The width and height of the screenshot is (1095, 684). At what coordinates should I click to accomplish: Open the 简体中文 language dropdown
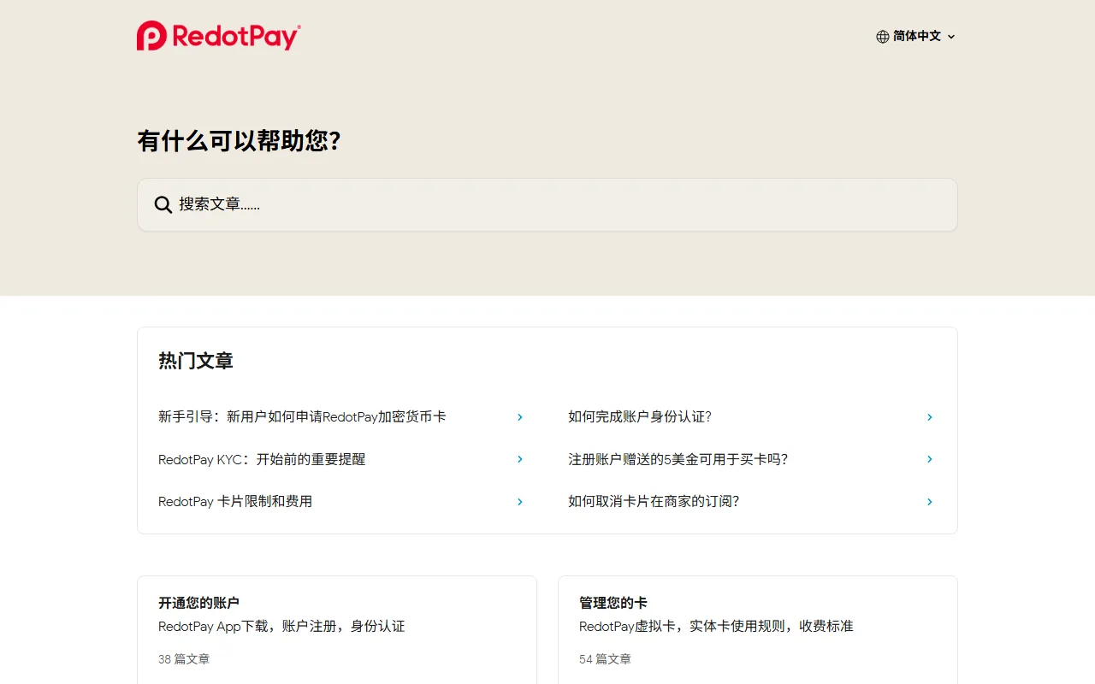tap(916, 37)
